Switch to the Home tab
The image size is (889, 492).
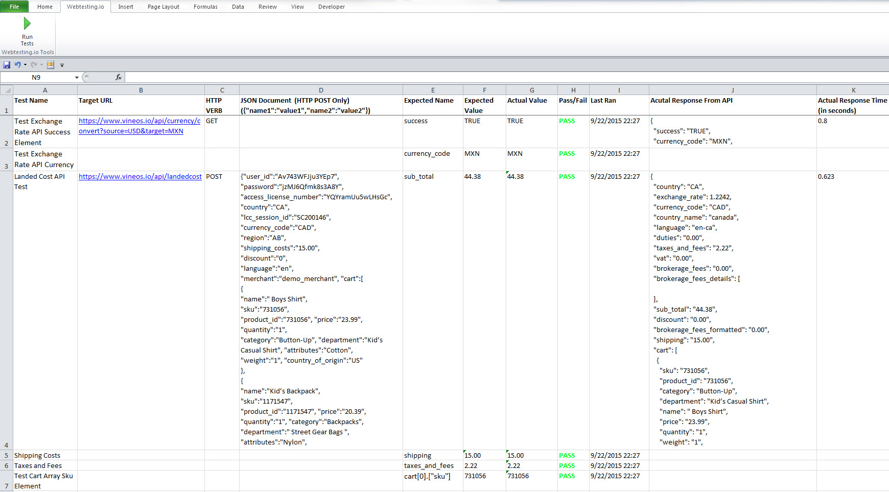pyautogui.click(x=44, y=7)
